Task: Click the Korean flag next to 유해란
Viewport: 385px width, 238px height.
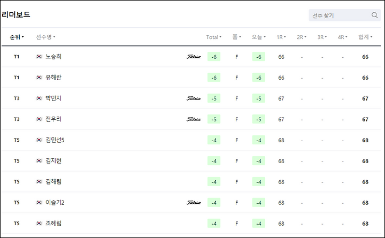Action: (39, 78)
